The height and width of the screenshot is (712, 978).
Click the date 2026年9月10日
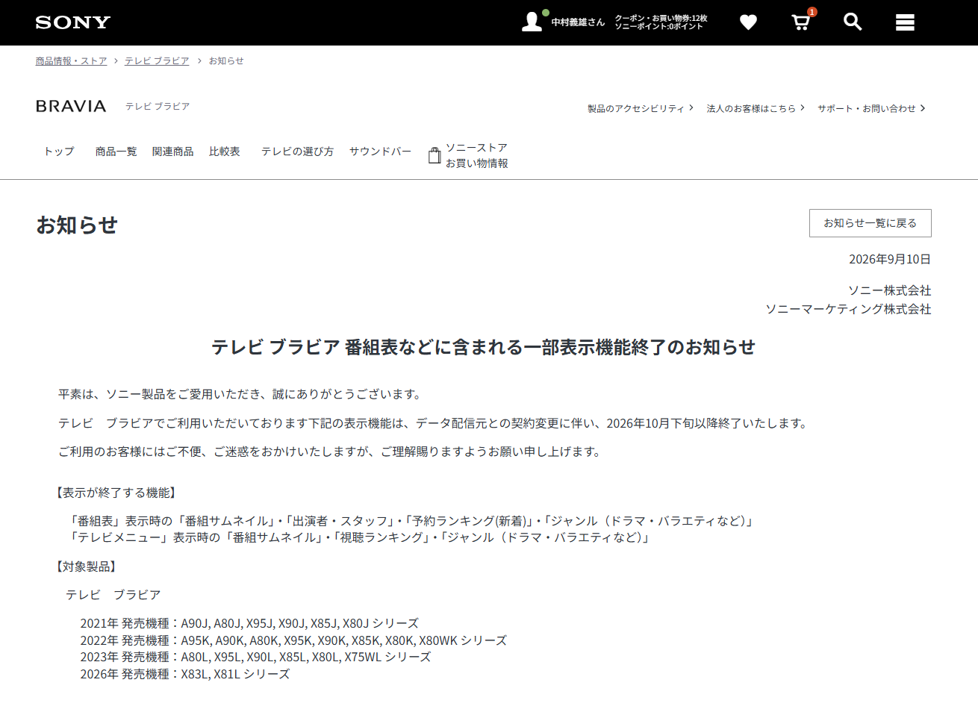(890, 260)
